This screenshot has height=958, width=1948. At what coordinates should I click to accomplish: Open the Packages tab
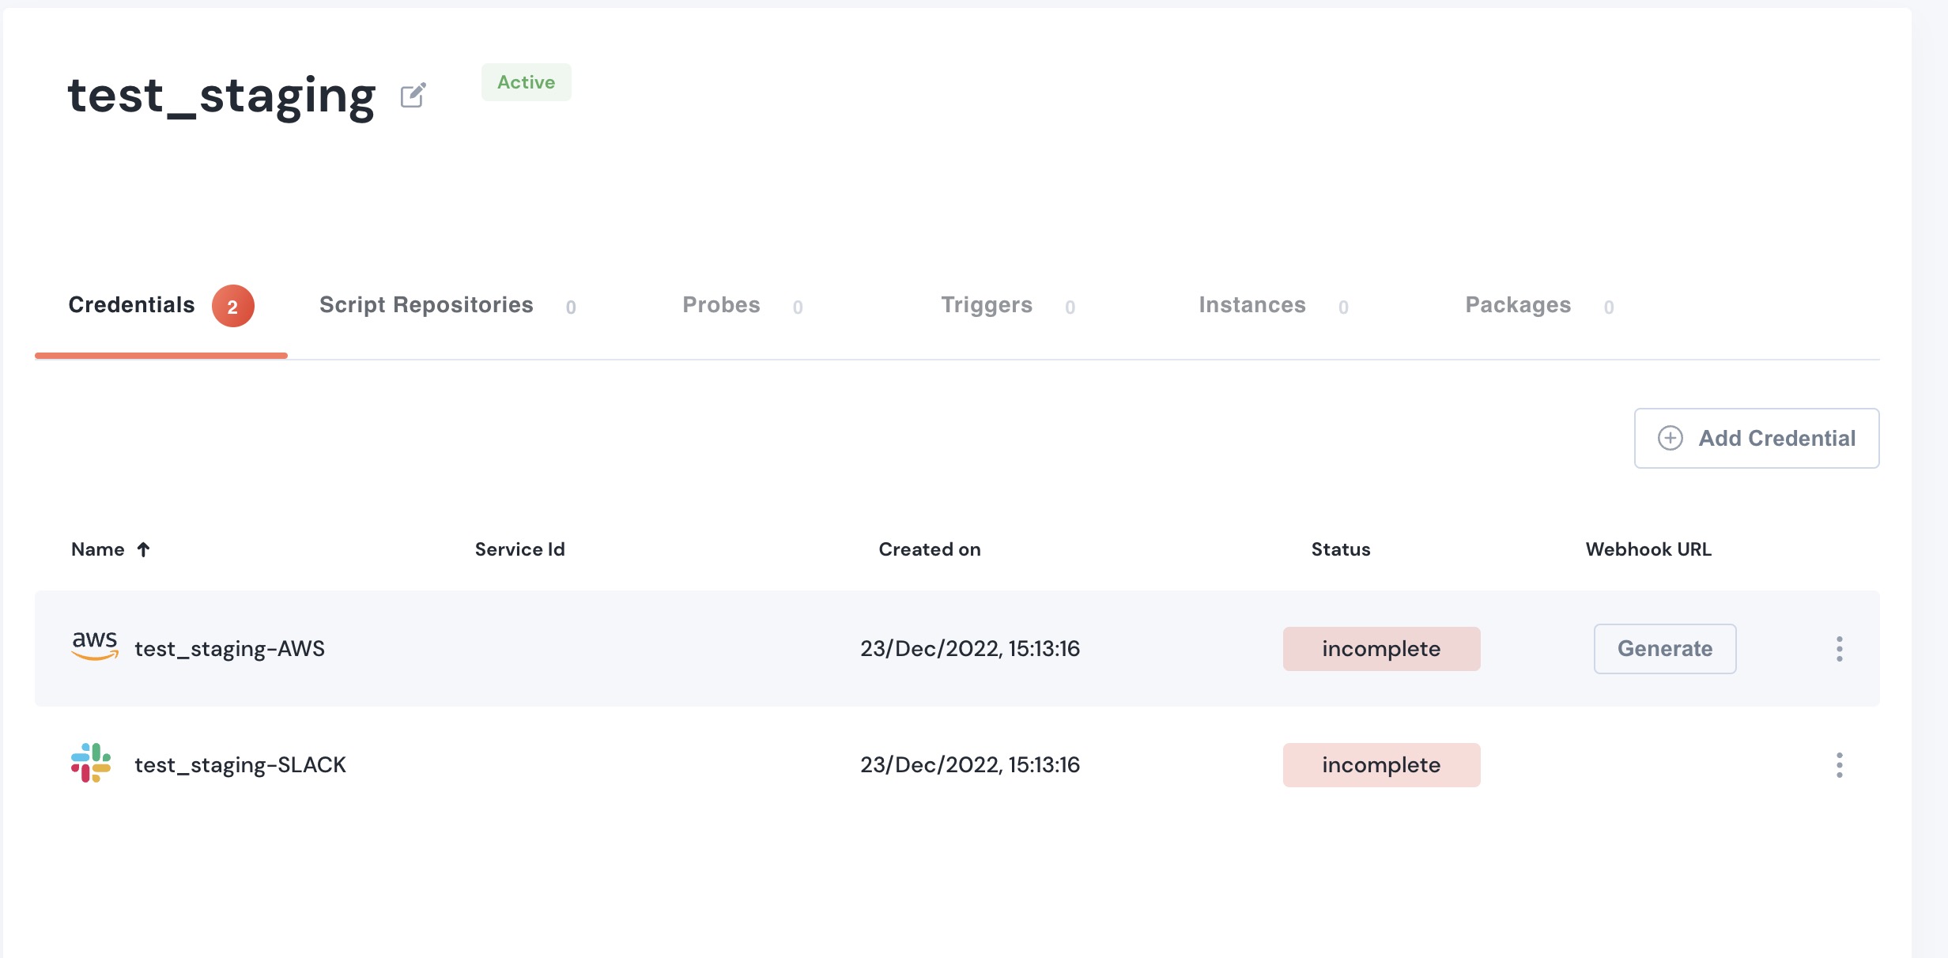pos(1517,305)
